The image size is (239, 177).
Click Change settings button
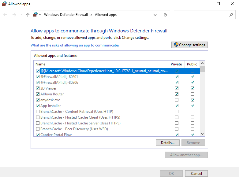(189, 45)
